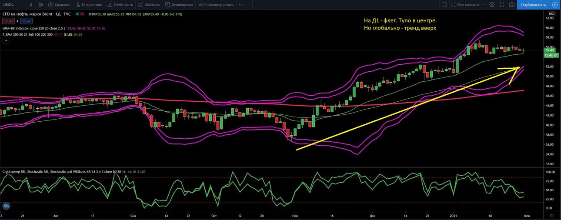Click the play icon next to Опубликовать
The height and width of the screenshot is (220, 561).
point(554,5)
